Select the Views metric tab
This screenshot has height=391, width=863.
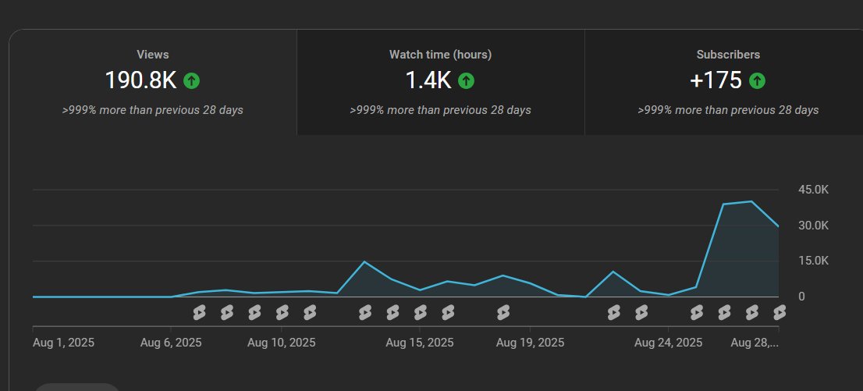point(153,82)
